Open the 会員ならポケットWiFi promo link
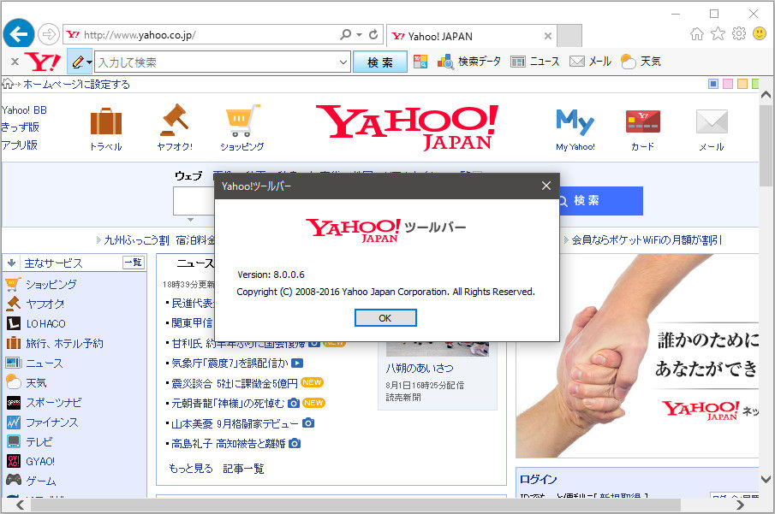The image size is (775, 514). tap(647, 240)
